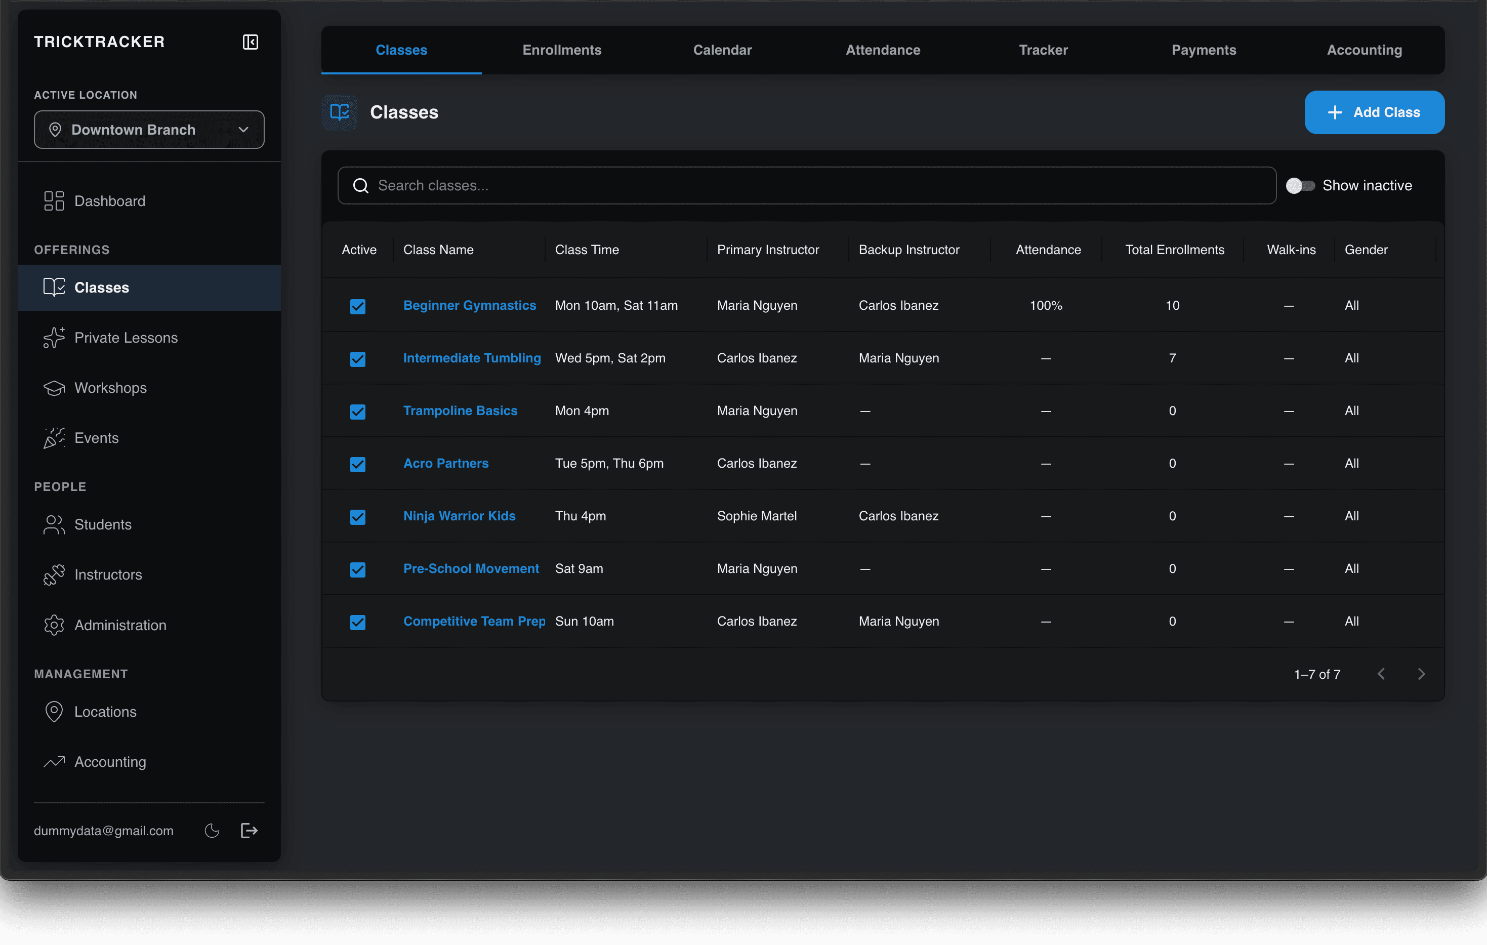This screenshot has height=945, width=1487.
Task: Click the TRICKTRACKER app title
Action: click(x=99, y=42)
